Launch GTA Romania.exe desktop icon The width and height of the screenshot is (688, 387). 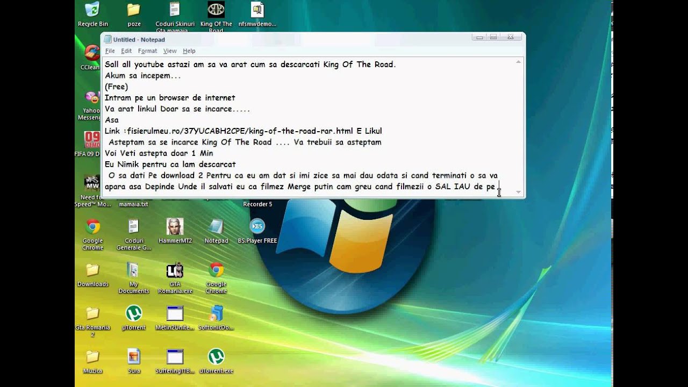pos(175,278)
